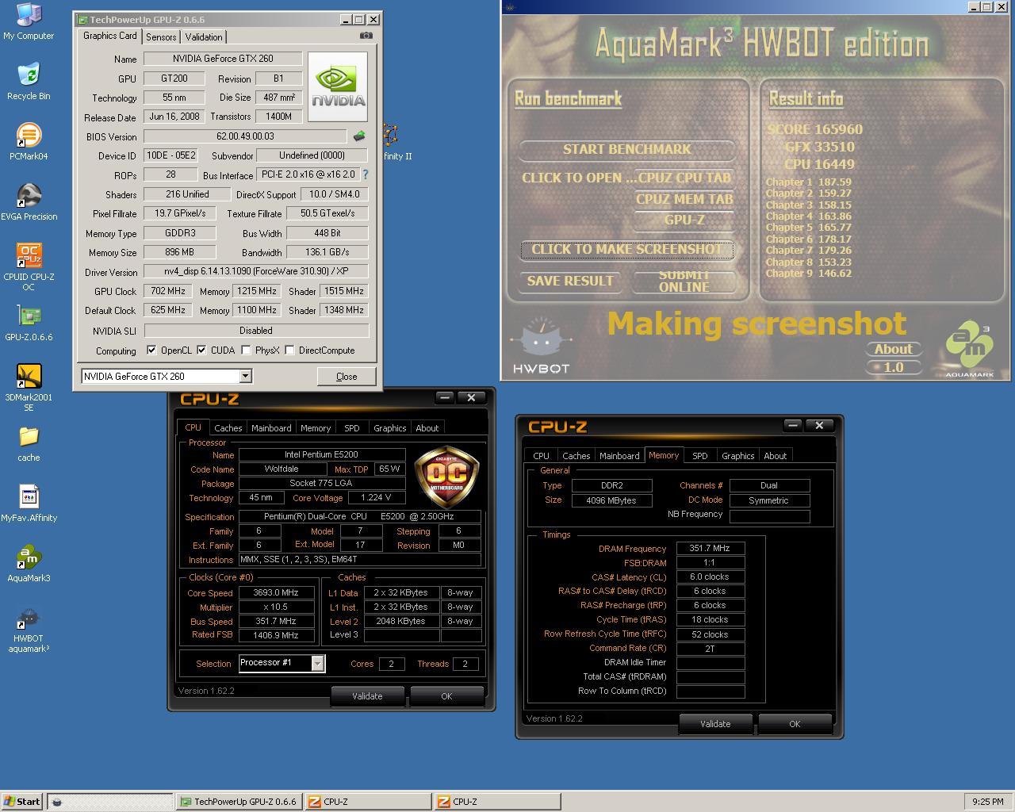Click the AquaMark logo at bottom right
This screenshot has width=1015, height=812.
click(x=969, y=349)
